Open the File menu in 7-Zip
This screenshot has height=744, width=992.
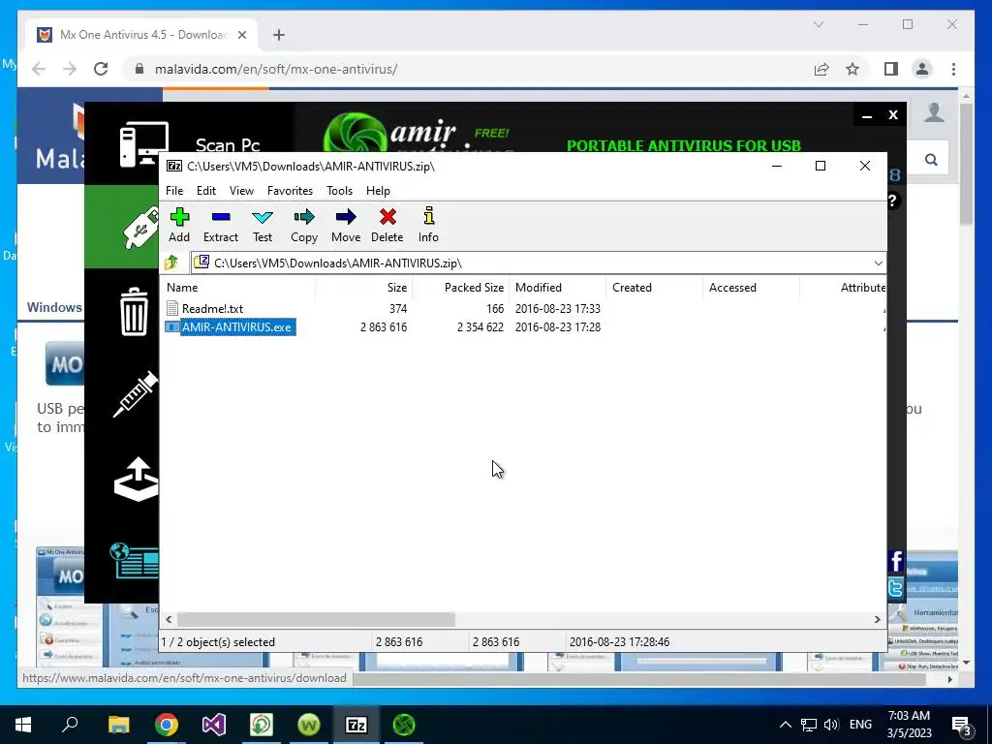174,191
